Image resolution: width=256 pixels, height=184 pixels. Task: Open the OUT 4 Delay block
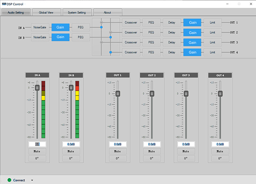pyautogui.click(x=172, y=52)
